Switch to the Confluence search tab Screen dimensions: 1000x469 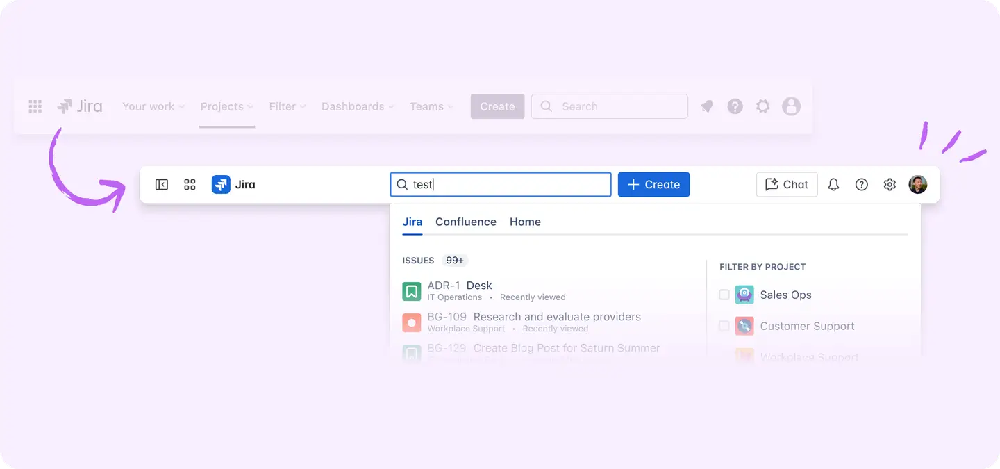(x=465, y=221)
